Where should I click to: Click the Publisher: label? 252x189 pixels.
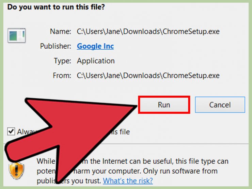[56, 46]
